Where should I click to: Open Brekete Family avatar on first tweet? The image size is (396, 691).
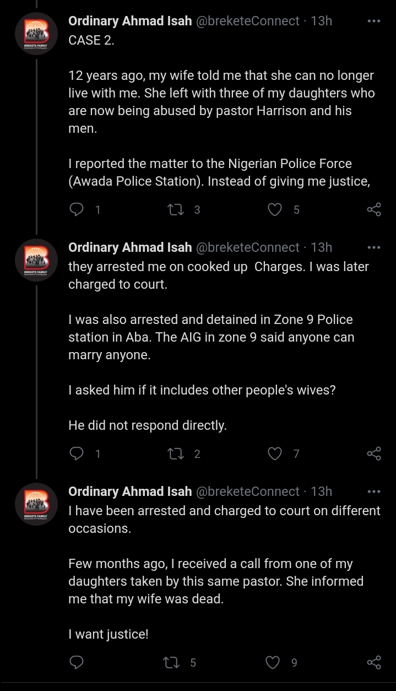36,33
